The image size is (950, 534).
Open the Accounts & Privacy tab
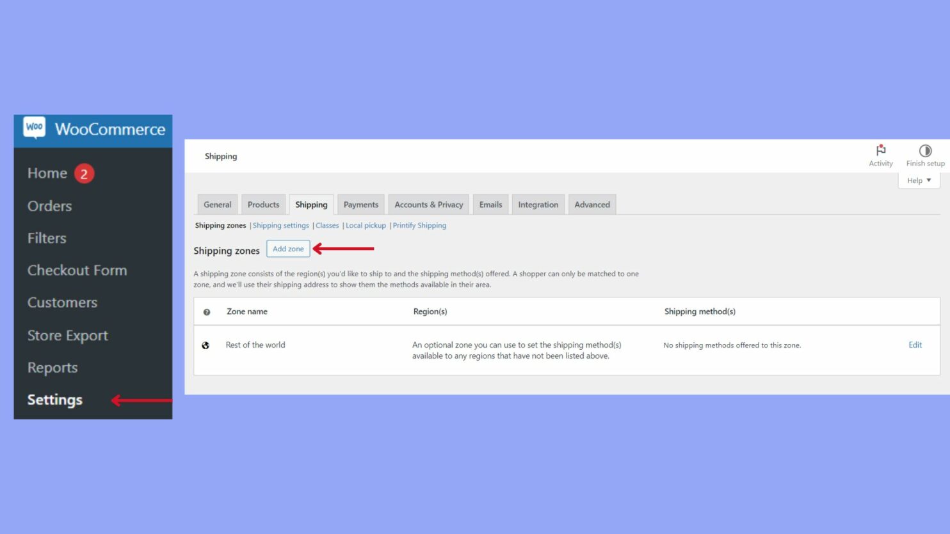point(428,204)
